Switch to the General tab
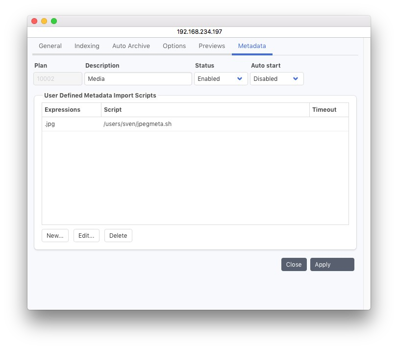 pyautogui.click(x=50, y=46)
